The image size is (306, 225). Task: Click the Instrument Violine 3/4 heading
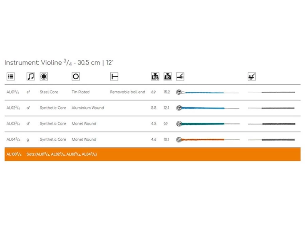[x=59, y=63]
